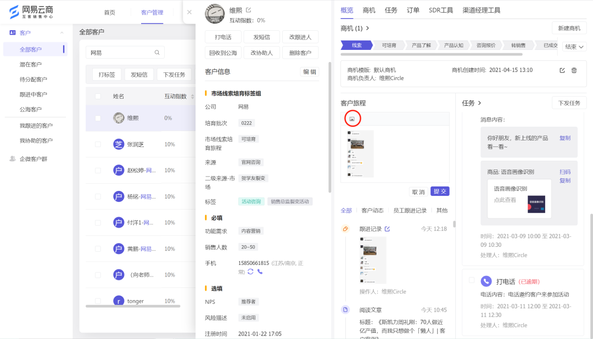Click the search magnifier in the 网易 search box
This screenshot has width=593, height=339.
tap(157, 53)
